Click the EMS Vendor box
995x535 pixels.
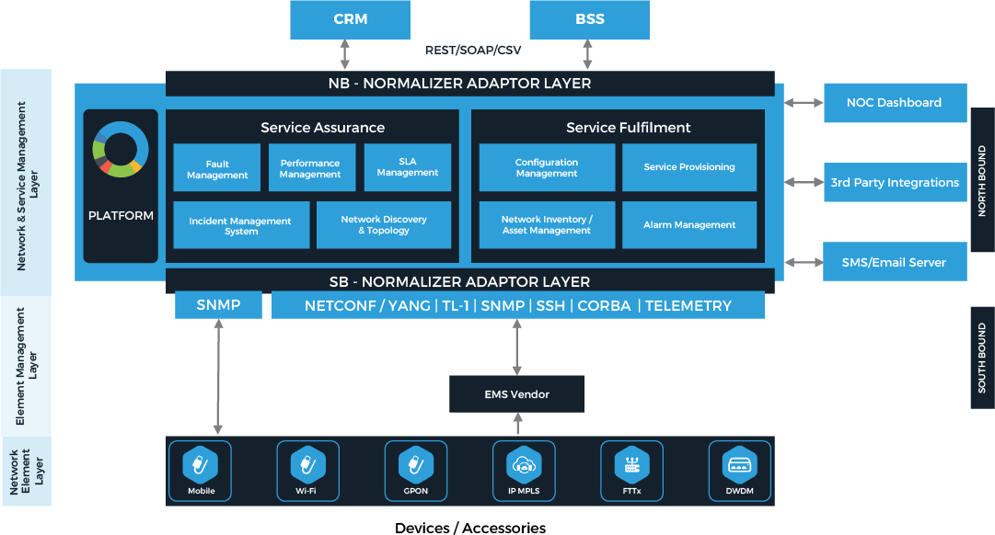point(515,393)
